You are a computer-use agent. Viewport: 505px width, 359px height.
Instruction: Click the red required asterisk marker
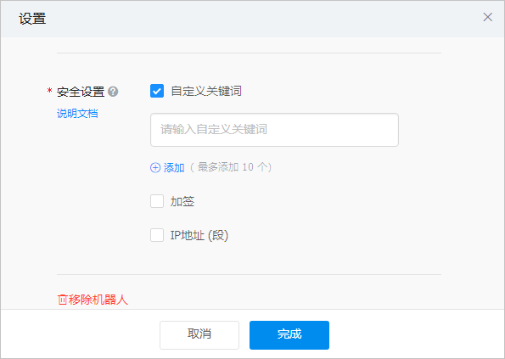49,91
